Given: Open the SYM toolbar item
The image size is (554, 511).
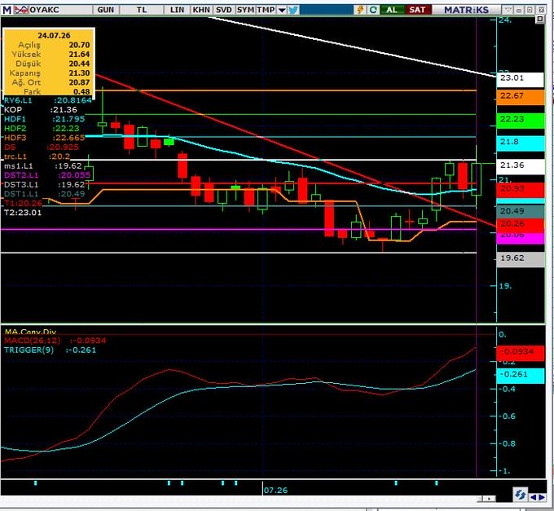Looking at the screenshot, I should (245, 10).
